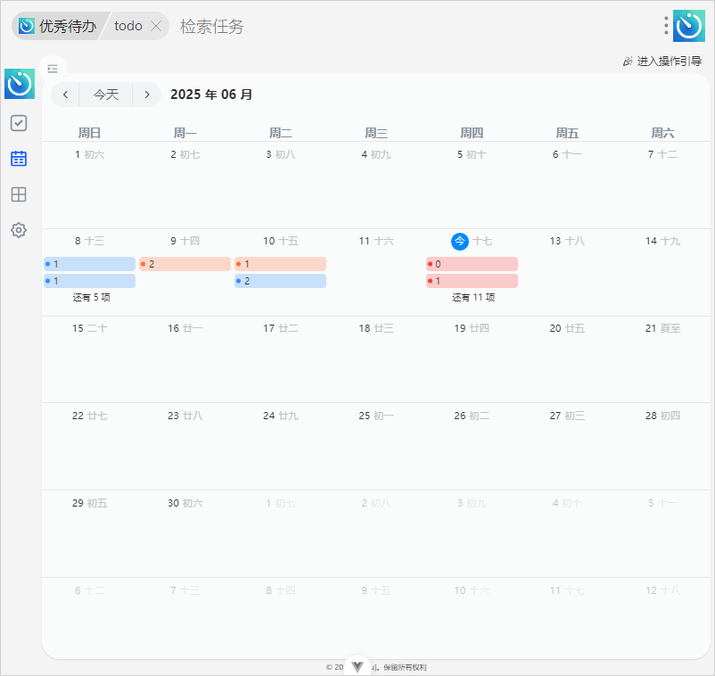The width and height of the screenshot is (715, 676).
Task: Open orange task 1 on June 10
Action: [x=281, y=264]
